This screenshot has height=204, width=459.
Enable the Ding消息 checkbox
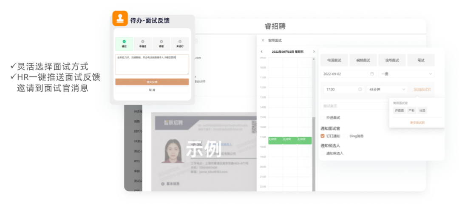point(346,136)
